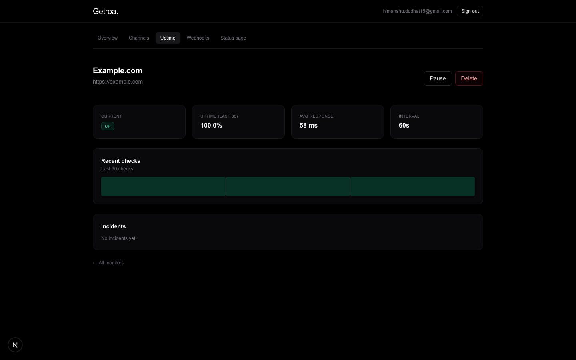Click the UPTIME (LAST 60) label
The width and height of the screenshot is (576, 360).
point(219,116)
